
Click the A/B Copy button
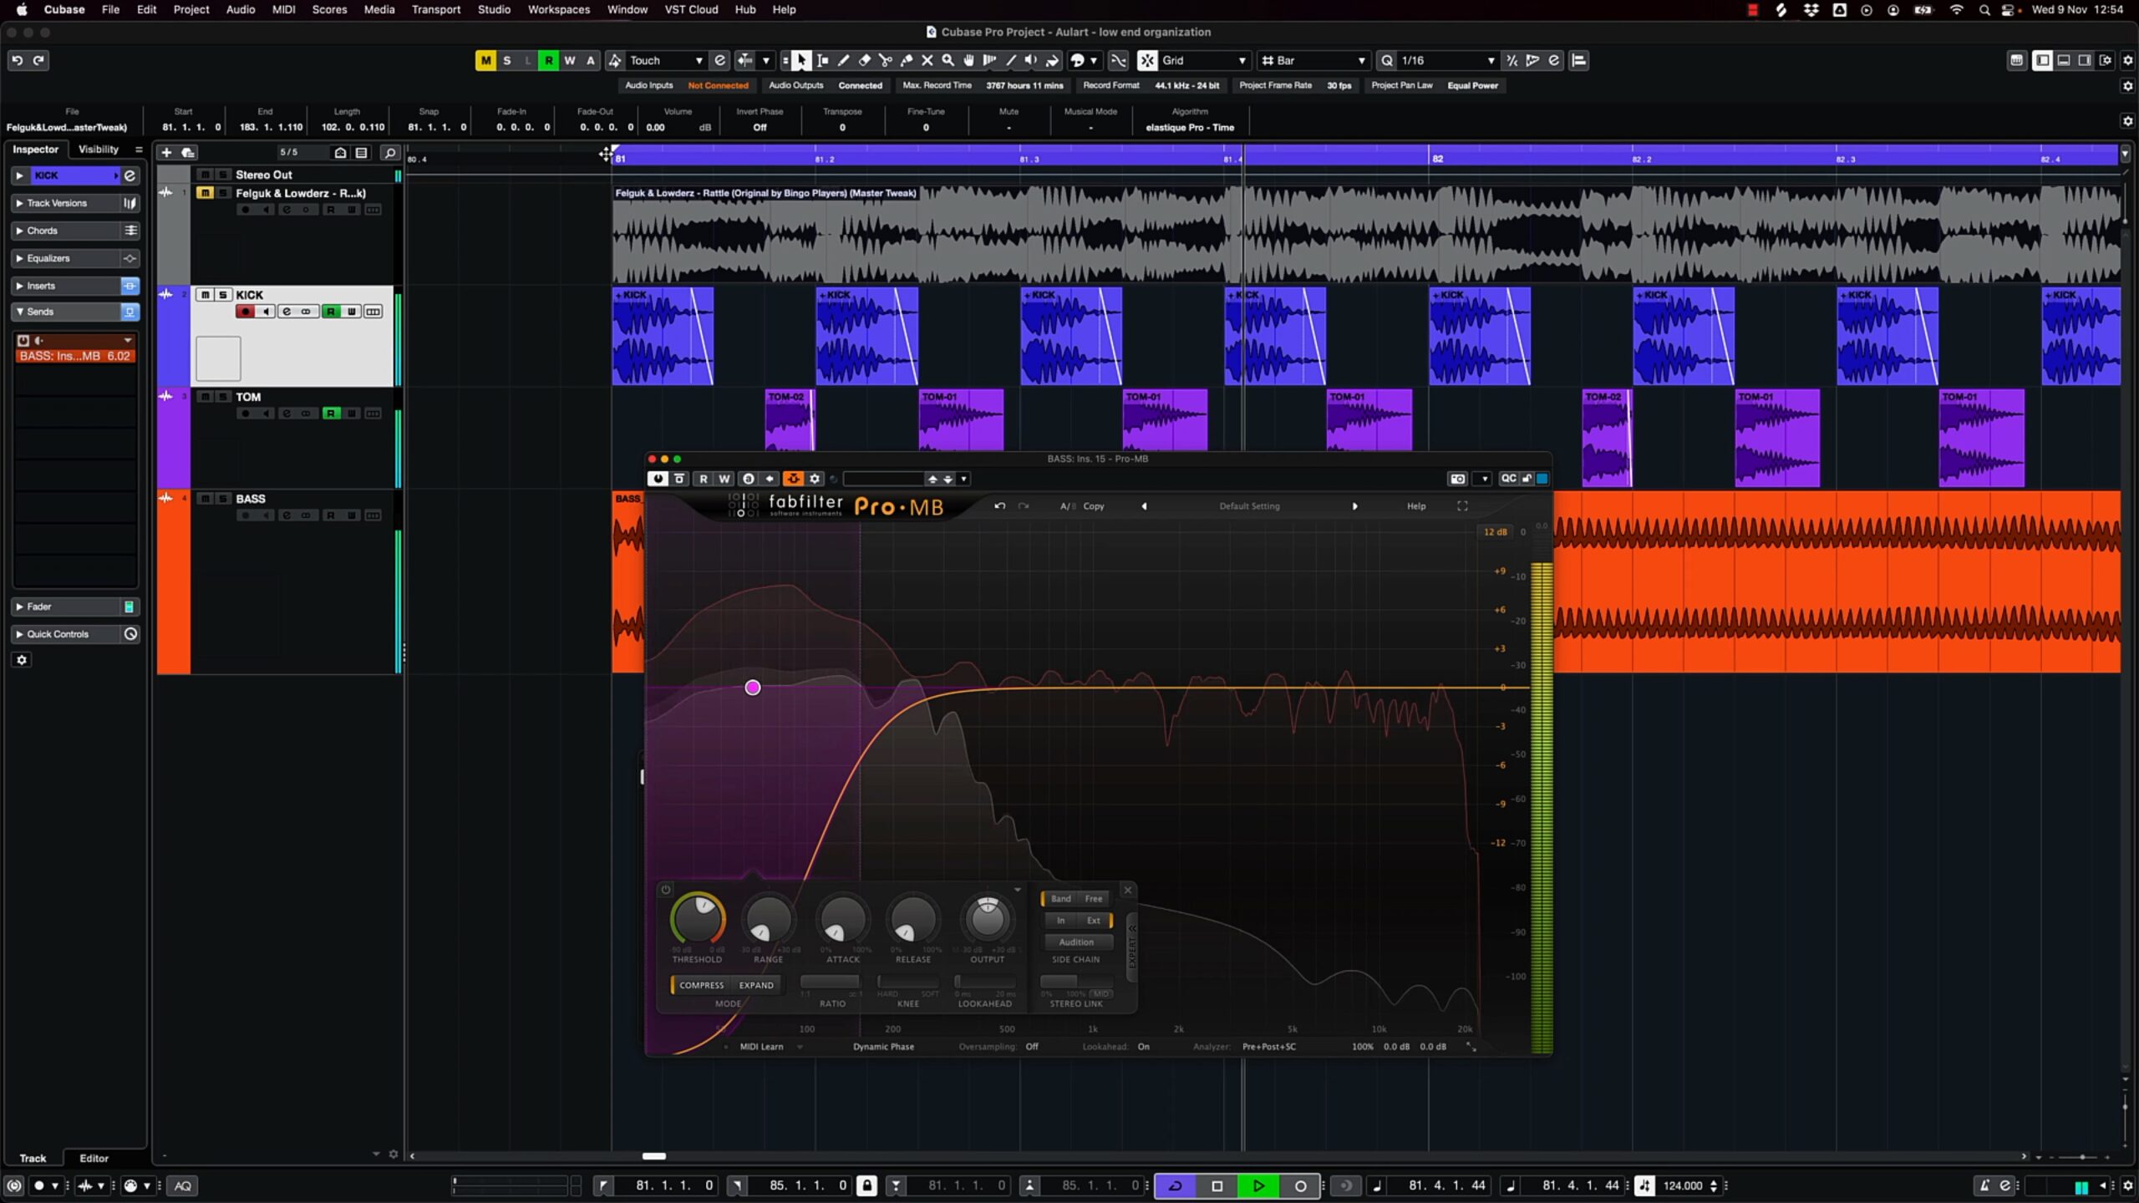(1093, 506)
